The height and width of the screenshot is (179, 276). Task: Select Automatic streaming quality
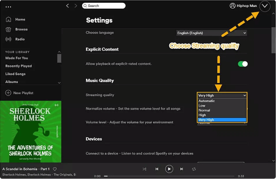[222, 101]
